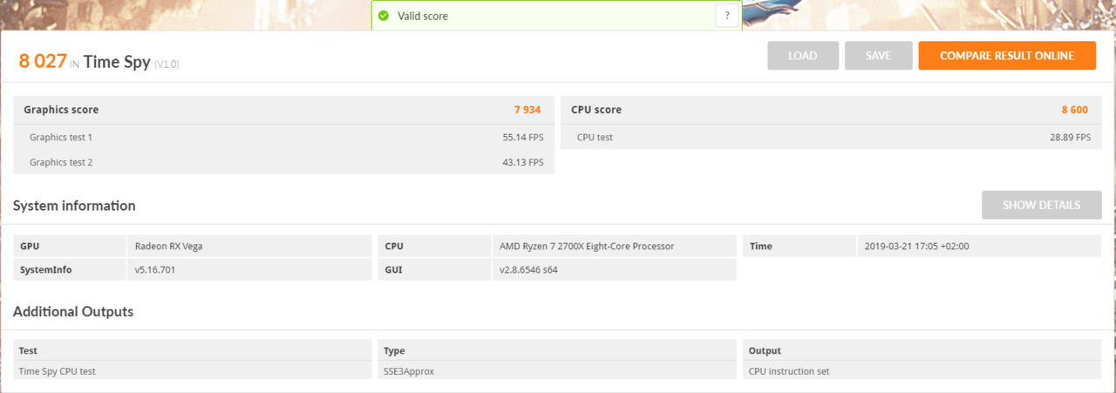The image size is (1116, 393).
Task: Click the Radeon RX Vega GPU field
Action: [x=248, y=246]
